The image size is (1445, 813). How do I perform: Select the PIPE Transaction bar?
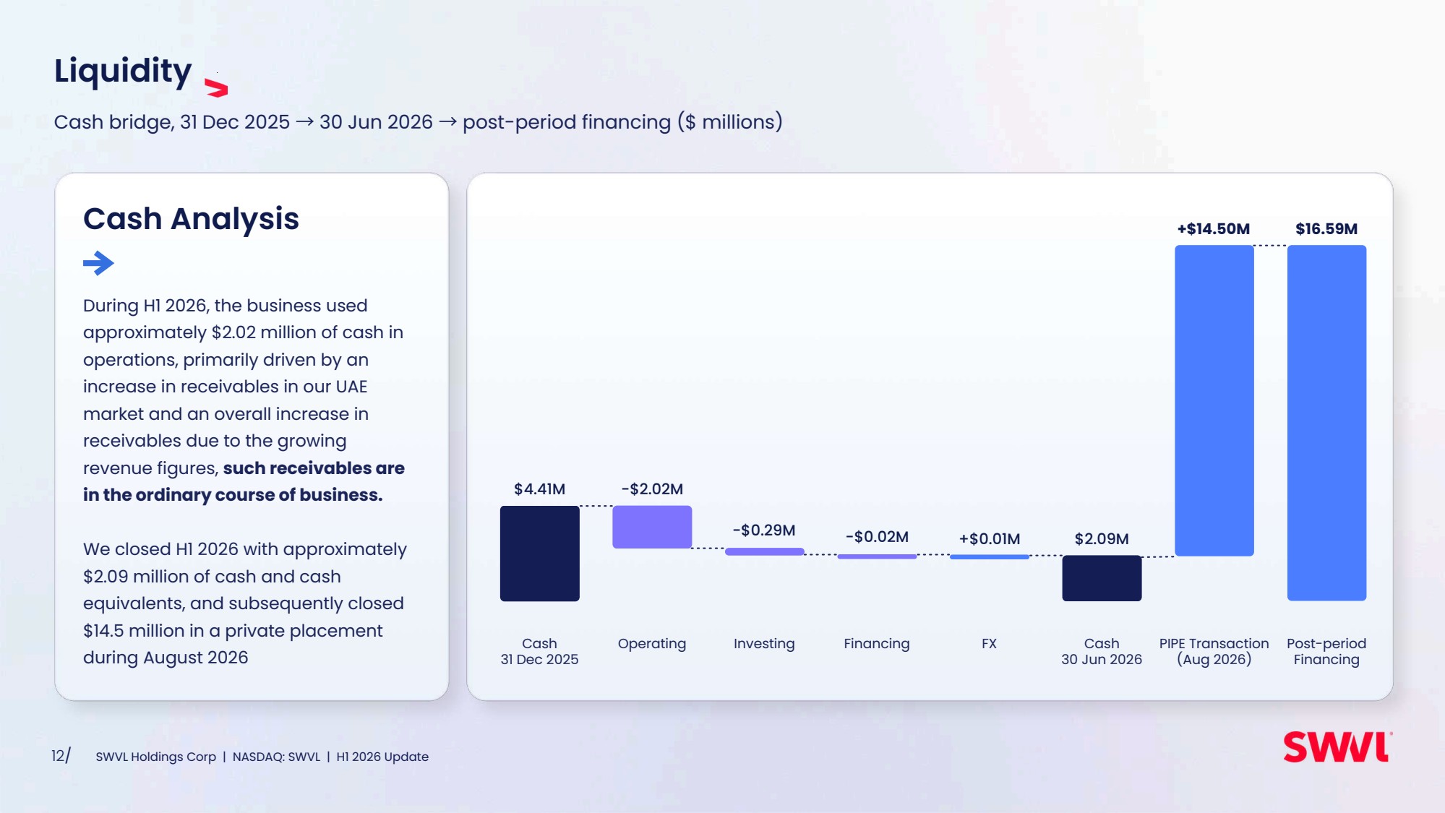[1214, 400]
